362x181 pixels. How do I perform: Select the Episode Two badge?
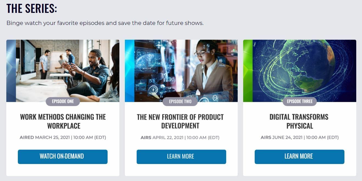click(180, 101)
